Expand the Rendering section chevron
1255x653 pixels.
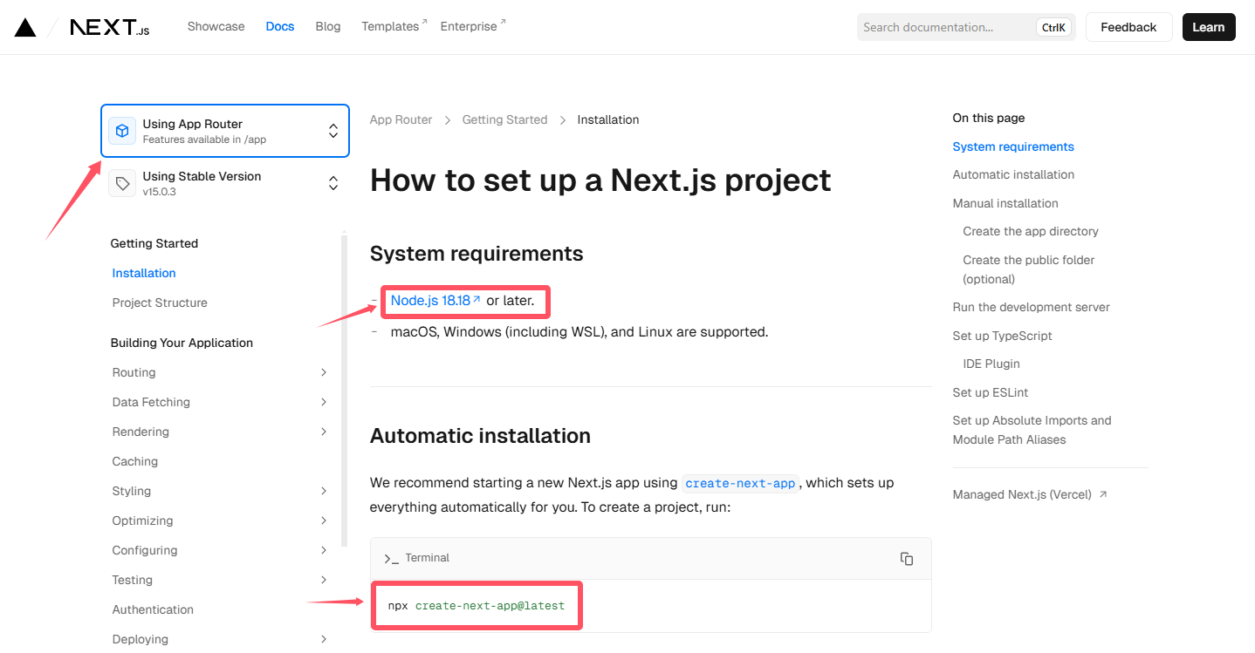(x=324, y=432)
